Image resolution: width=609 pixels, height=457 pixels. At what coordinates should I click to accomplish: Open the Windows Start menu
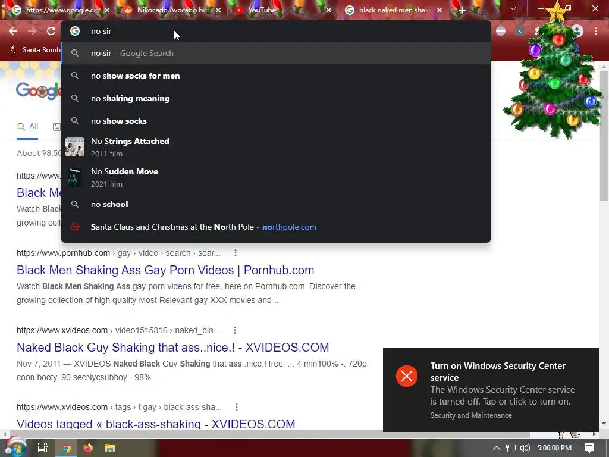point(15,447)
